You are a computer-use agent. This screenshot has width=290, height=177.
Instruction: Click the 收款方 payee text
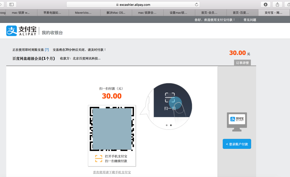80,59
